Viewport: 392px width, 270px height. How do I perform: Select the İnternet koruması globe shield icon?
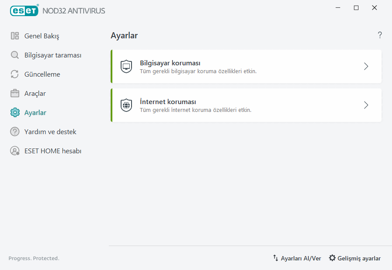(x=126, y=105)
